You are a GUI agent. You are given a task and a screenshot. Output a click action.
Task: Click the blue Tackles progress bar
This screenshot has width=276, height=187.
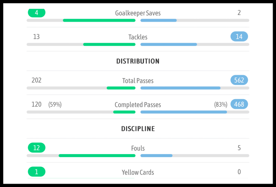169,45
